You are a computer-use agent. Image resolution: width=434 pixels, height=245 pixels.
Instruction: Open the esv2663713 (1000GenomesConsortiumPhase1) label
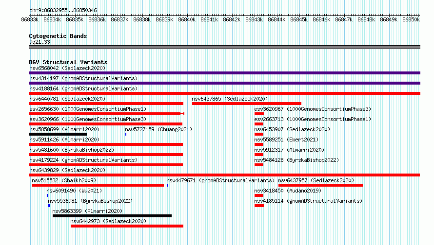(313, 119)
